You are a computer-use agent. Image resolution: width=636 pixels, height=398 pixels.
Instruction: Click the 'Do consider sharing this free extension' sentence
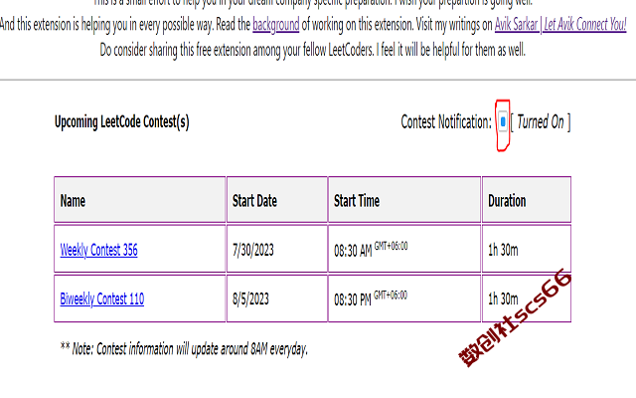point(312,51)
